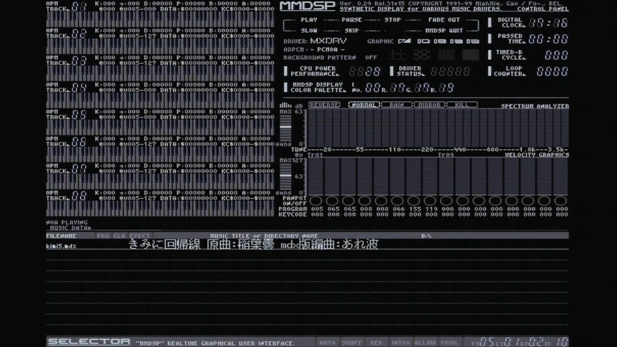Toggle the ALLDIR option

pos(425,343)
